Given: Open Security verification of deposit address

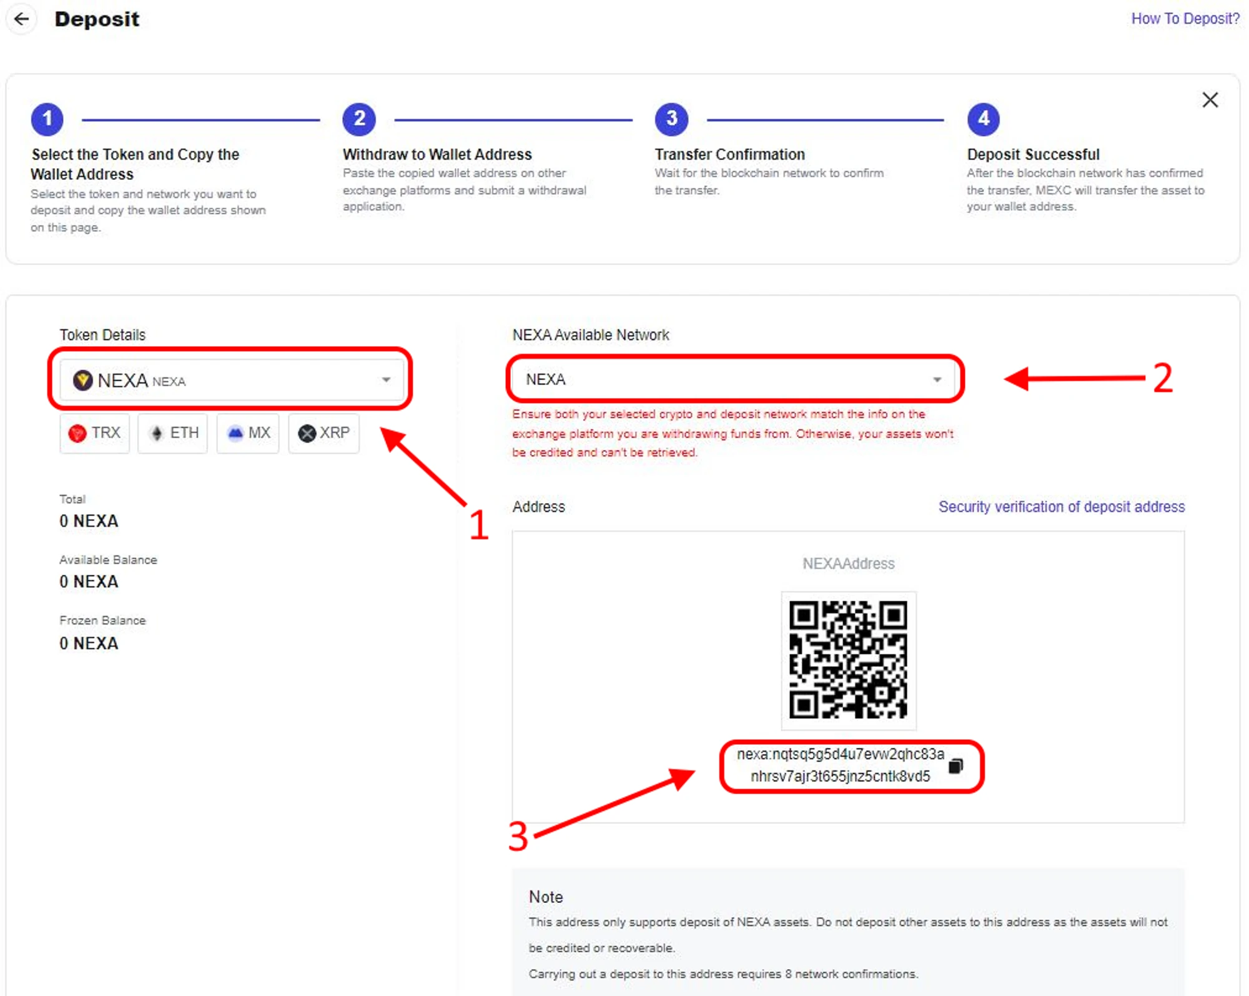Looking at the screenshot, I should [x=1061, y=507].
